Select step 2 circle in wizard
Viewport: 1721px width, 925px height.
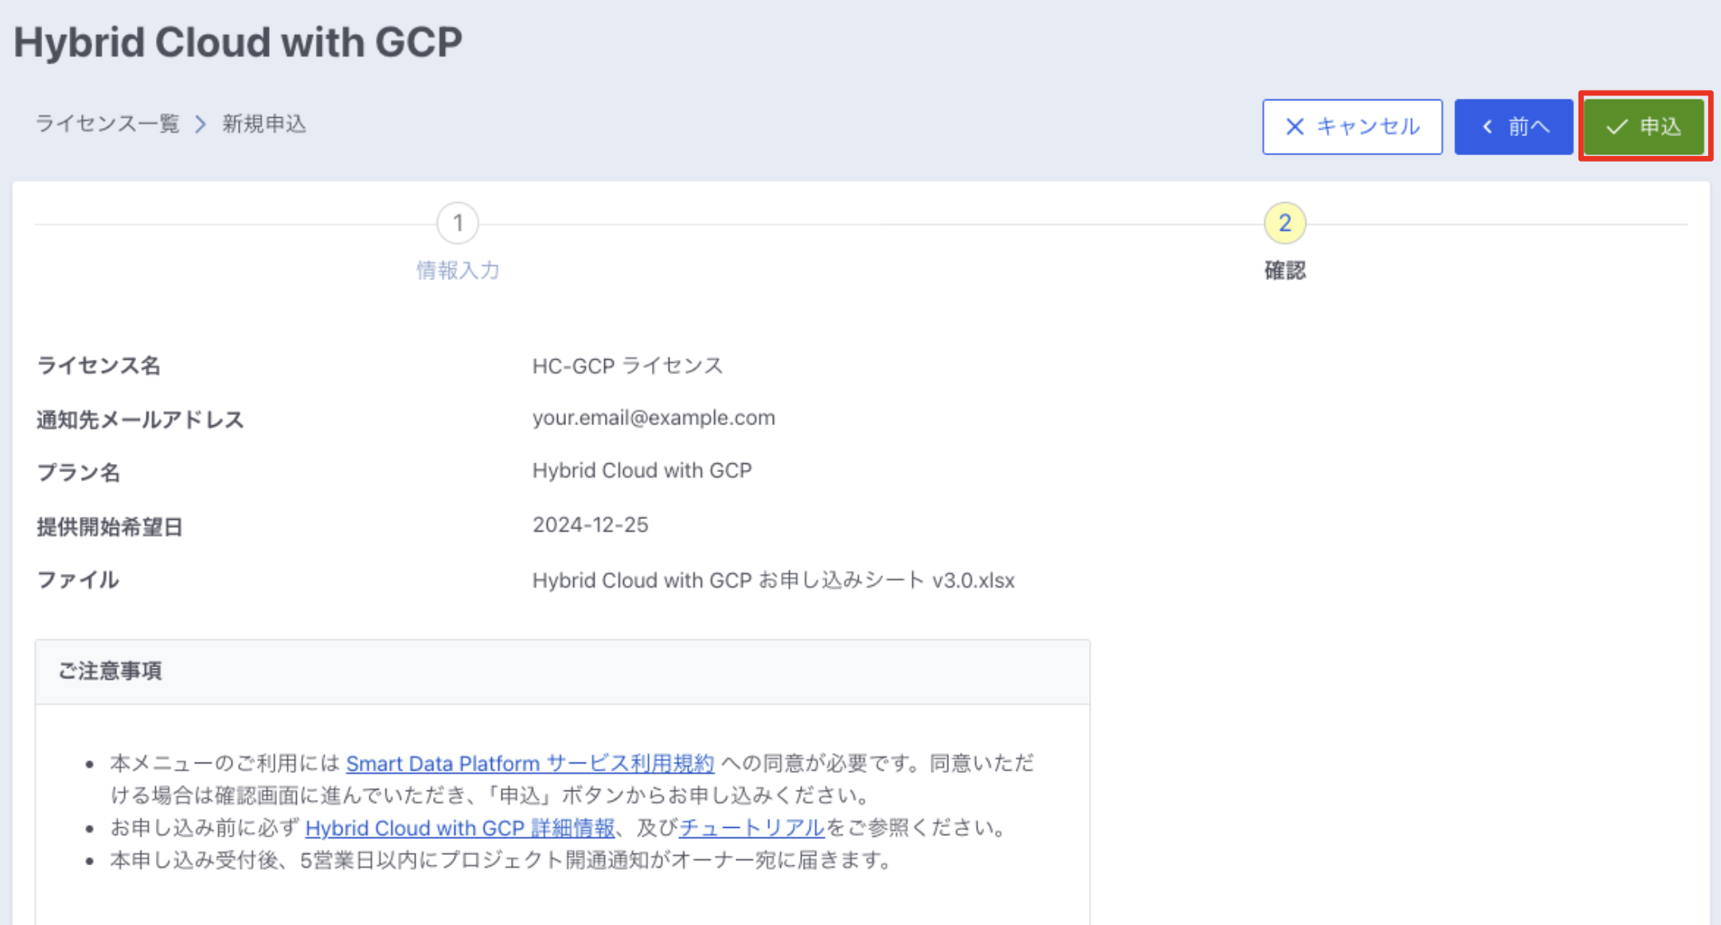[x=1284, y=224]
